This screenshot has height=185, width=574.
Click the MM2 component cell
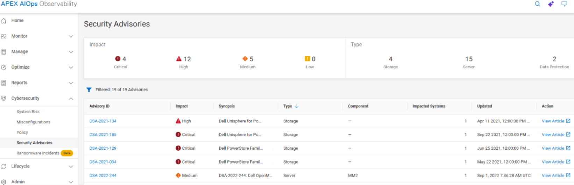pyautogui.click(x=353, y=176)
